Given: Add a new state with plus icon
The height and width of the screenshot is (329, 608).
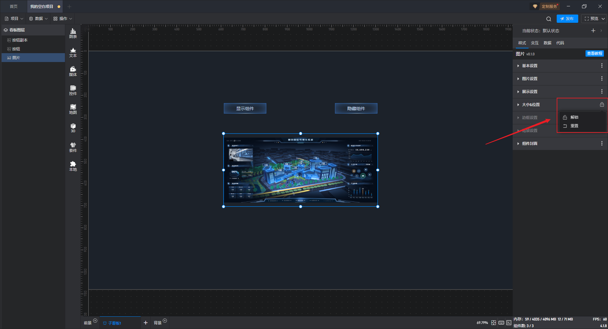Looking at the screenshot, I should [x=593, y=31].
